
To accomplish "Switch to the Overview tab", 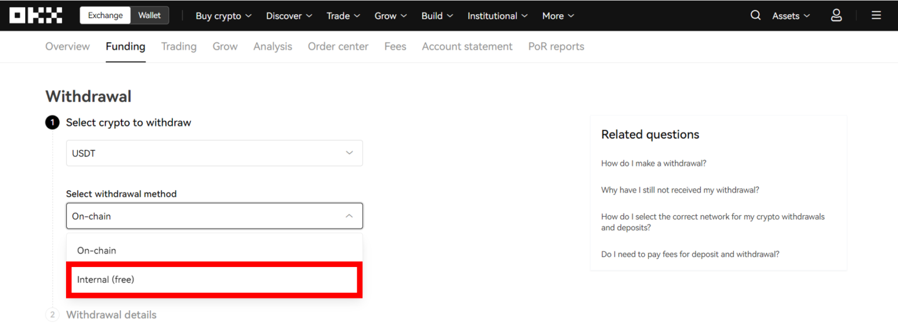I will pos(67,47).
